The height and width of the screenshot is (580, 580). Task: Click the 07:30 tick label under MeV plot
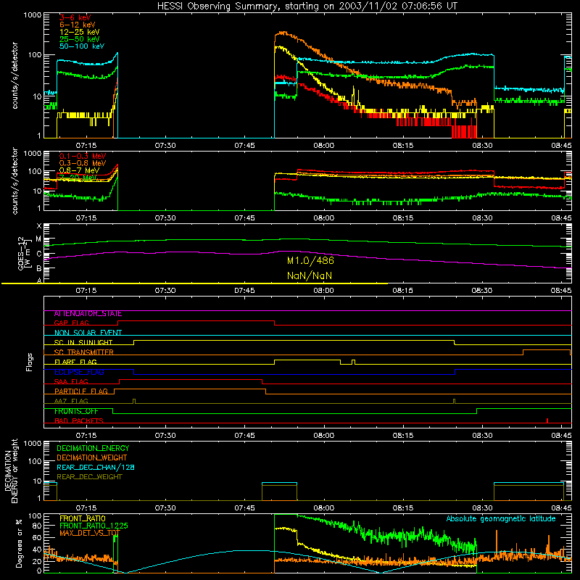165,218
